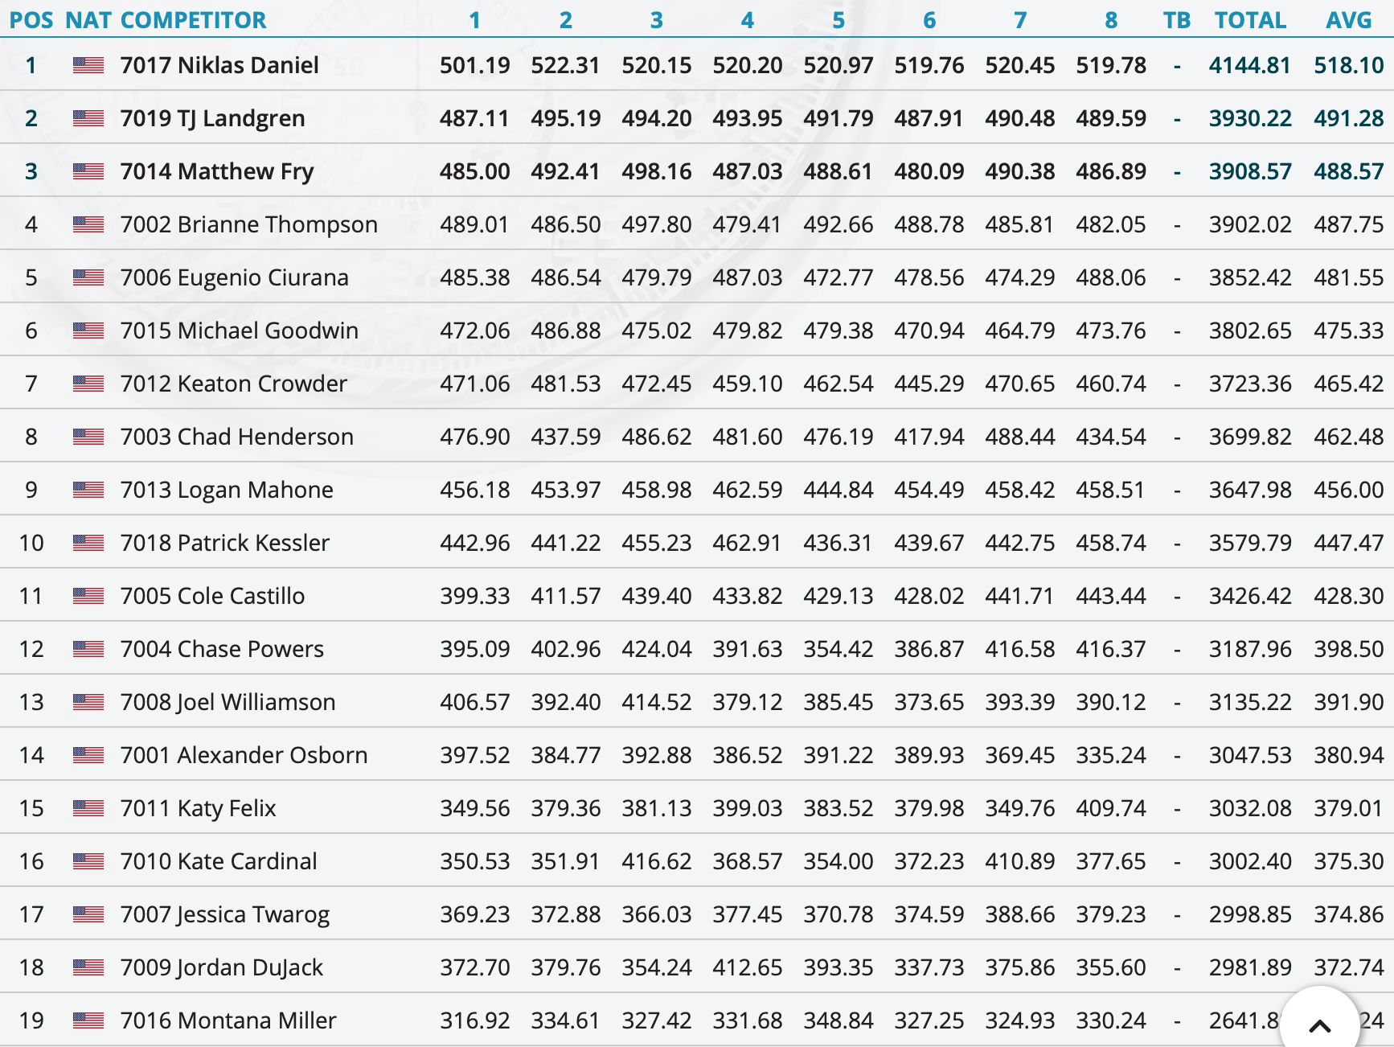Click the flag icon for Montana Miller
1394x1047 pixels.
click(x=88, y=1020)
